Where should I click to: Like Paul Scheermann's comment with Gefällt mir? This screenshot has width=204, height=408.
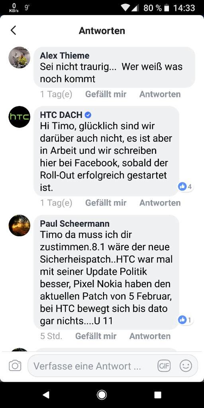[x=96, y=336]
